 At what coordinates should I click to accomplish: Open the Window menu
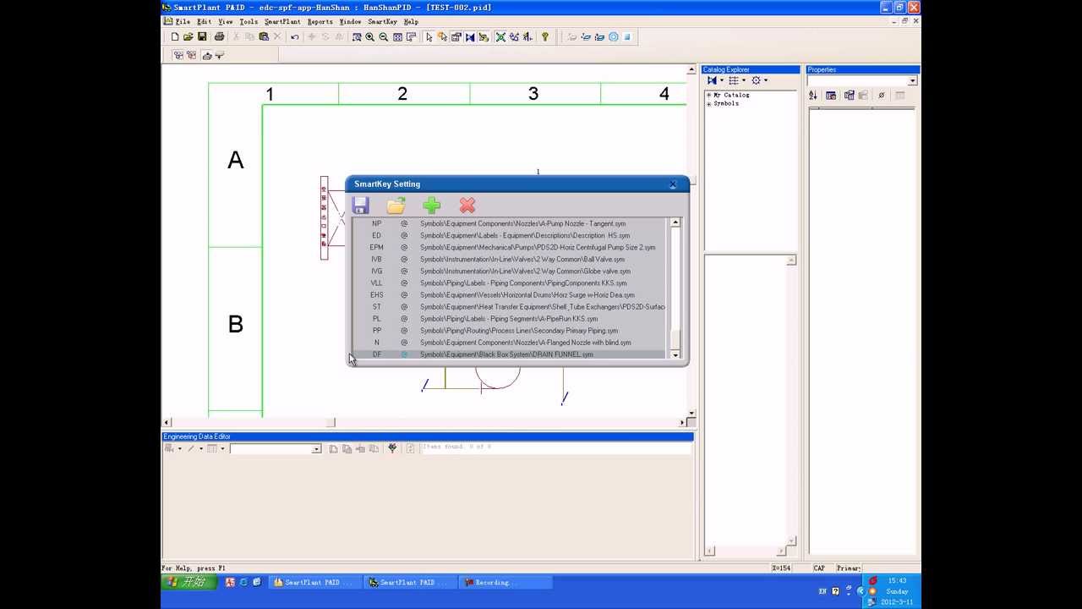click(x=350, y=21)
